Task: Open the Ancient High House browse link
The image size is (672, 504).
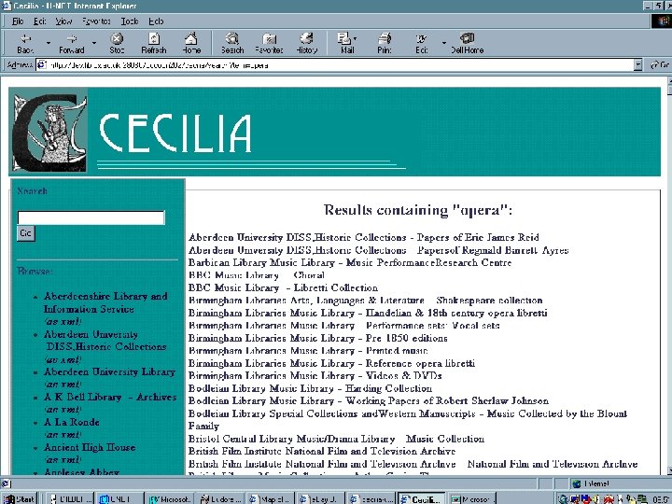Action: 90,447
